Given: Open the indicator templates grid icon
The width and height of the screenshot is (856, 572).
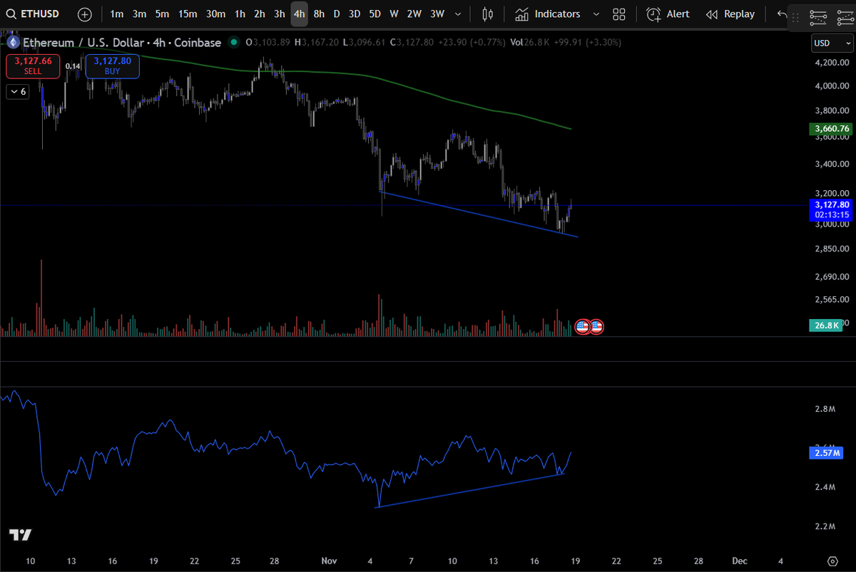Looking at the screenshot, I should pyautogui.click(x=619, y=14).
